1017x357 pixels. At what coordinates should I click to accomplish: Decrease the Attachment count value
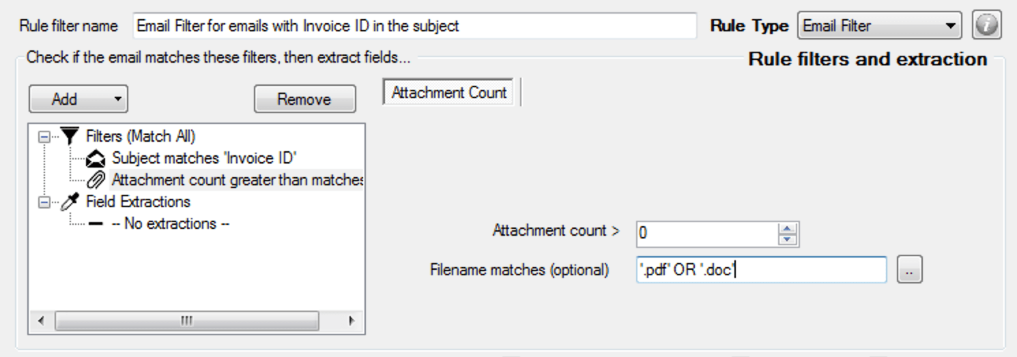coord(788,238)
